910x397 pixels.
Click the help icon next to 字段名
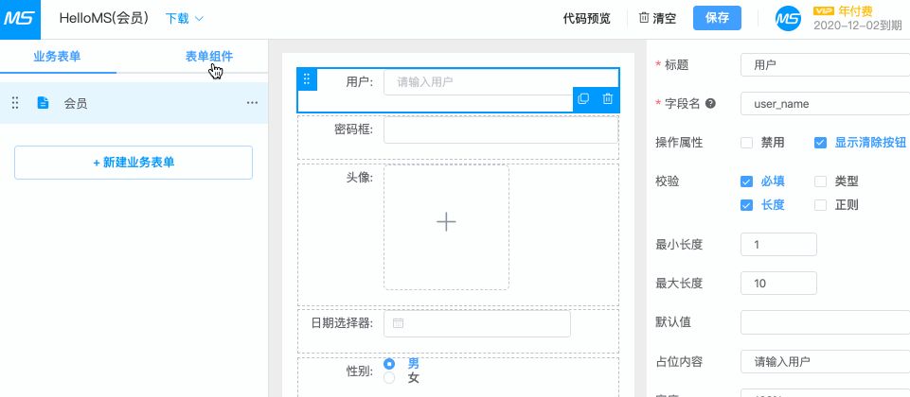point(710,104)
